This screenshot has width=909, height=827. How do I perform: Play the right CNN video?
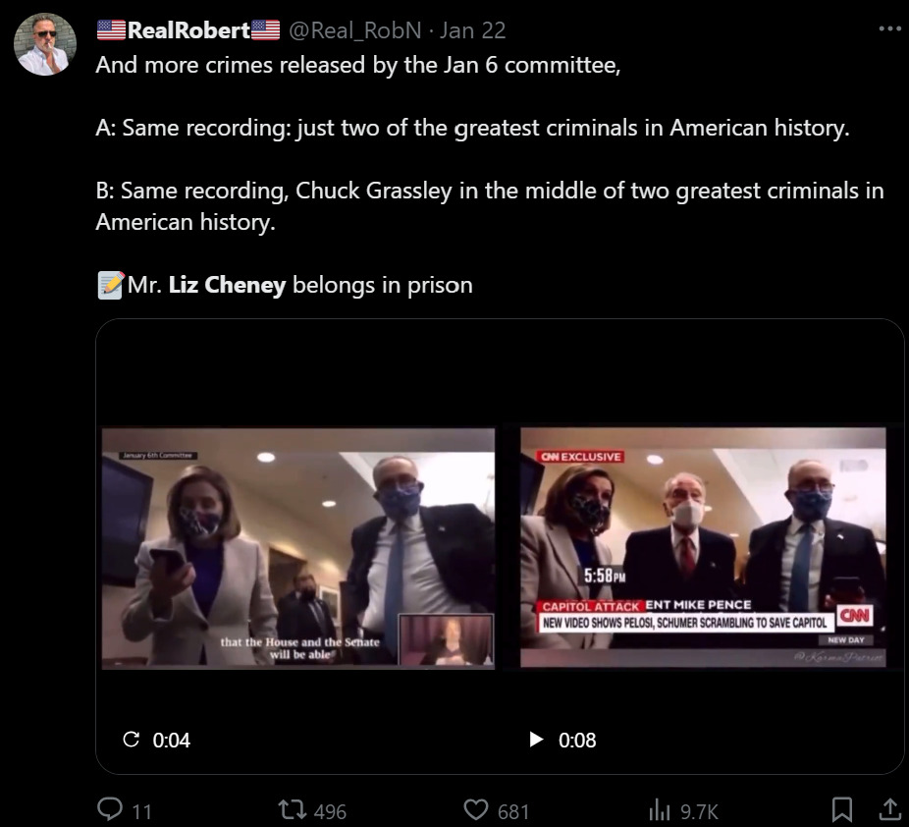point(536,740)
